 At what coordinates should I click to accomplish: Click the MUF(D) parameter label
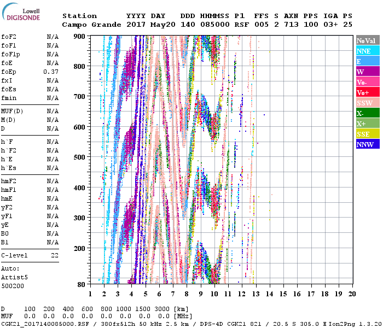coord(11,111)
